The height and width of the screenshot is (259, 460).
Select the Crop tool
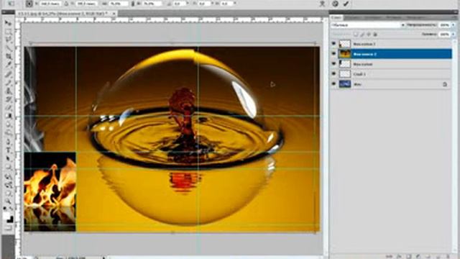8,56
